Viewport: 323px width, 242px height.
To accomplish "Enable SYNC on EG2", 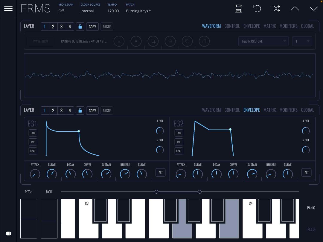I will pos(179,151).
